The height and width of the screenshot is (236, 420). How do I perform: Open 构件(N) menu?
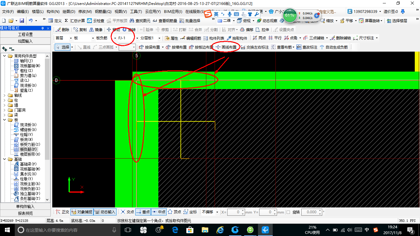53,12
